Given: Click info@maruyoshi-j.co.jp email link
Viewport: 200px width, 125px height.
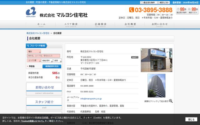Looking at the screenshot, I should tap(91, 99).
